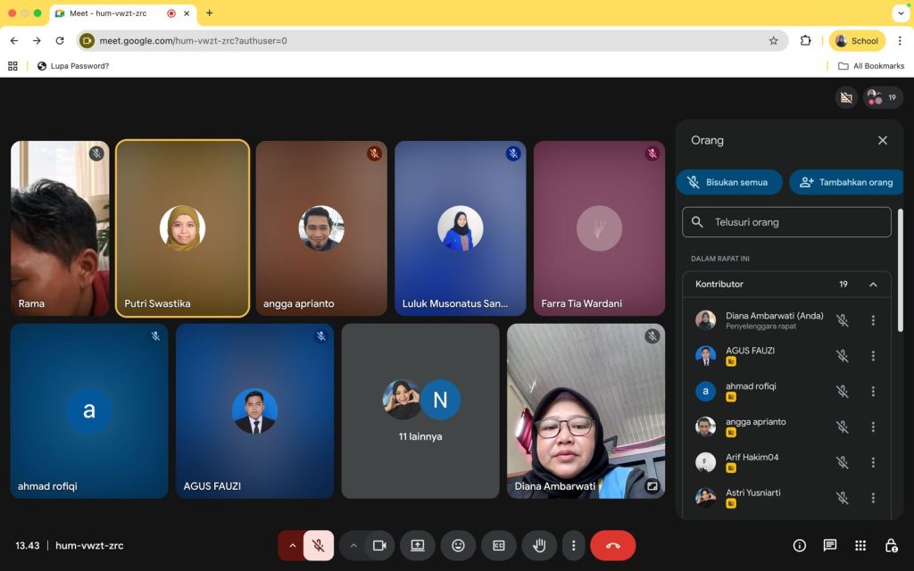Click the Tambahkan orang button

click(846, 182)
